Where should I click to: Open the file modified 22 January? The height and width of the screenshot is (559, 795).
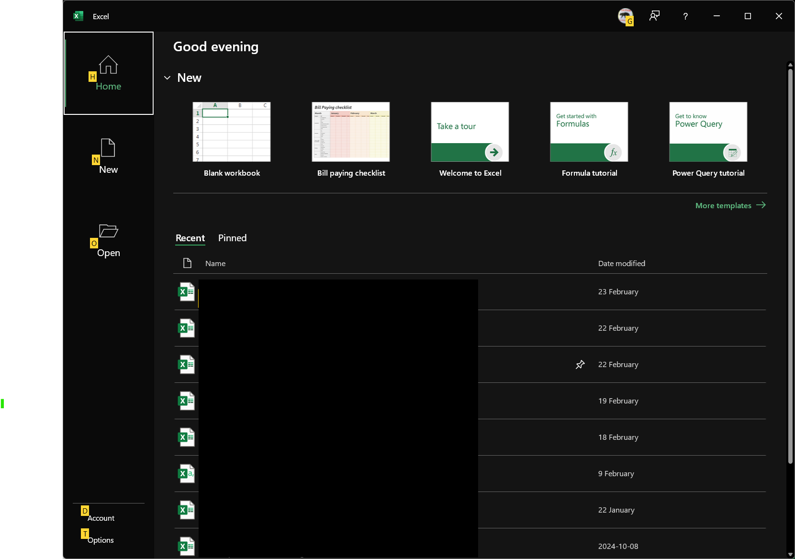pyautogui.click(x=470, y=510)
